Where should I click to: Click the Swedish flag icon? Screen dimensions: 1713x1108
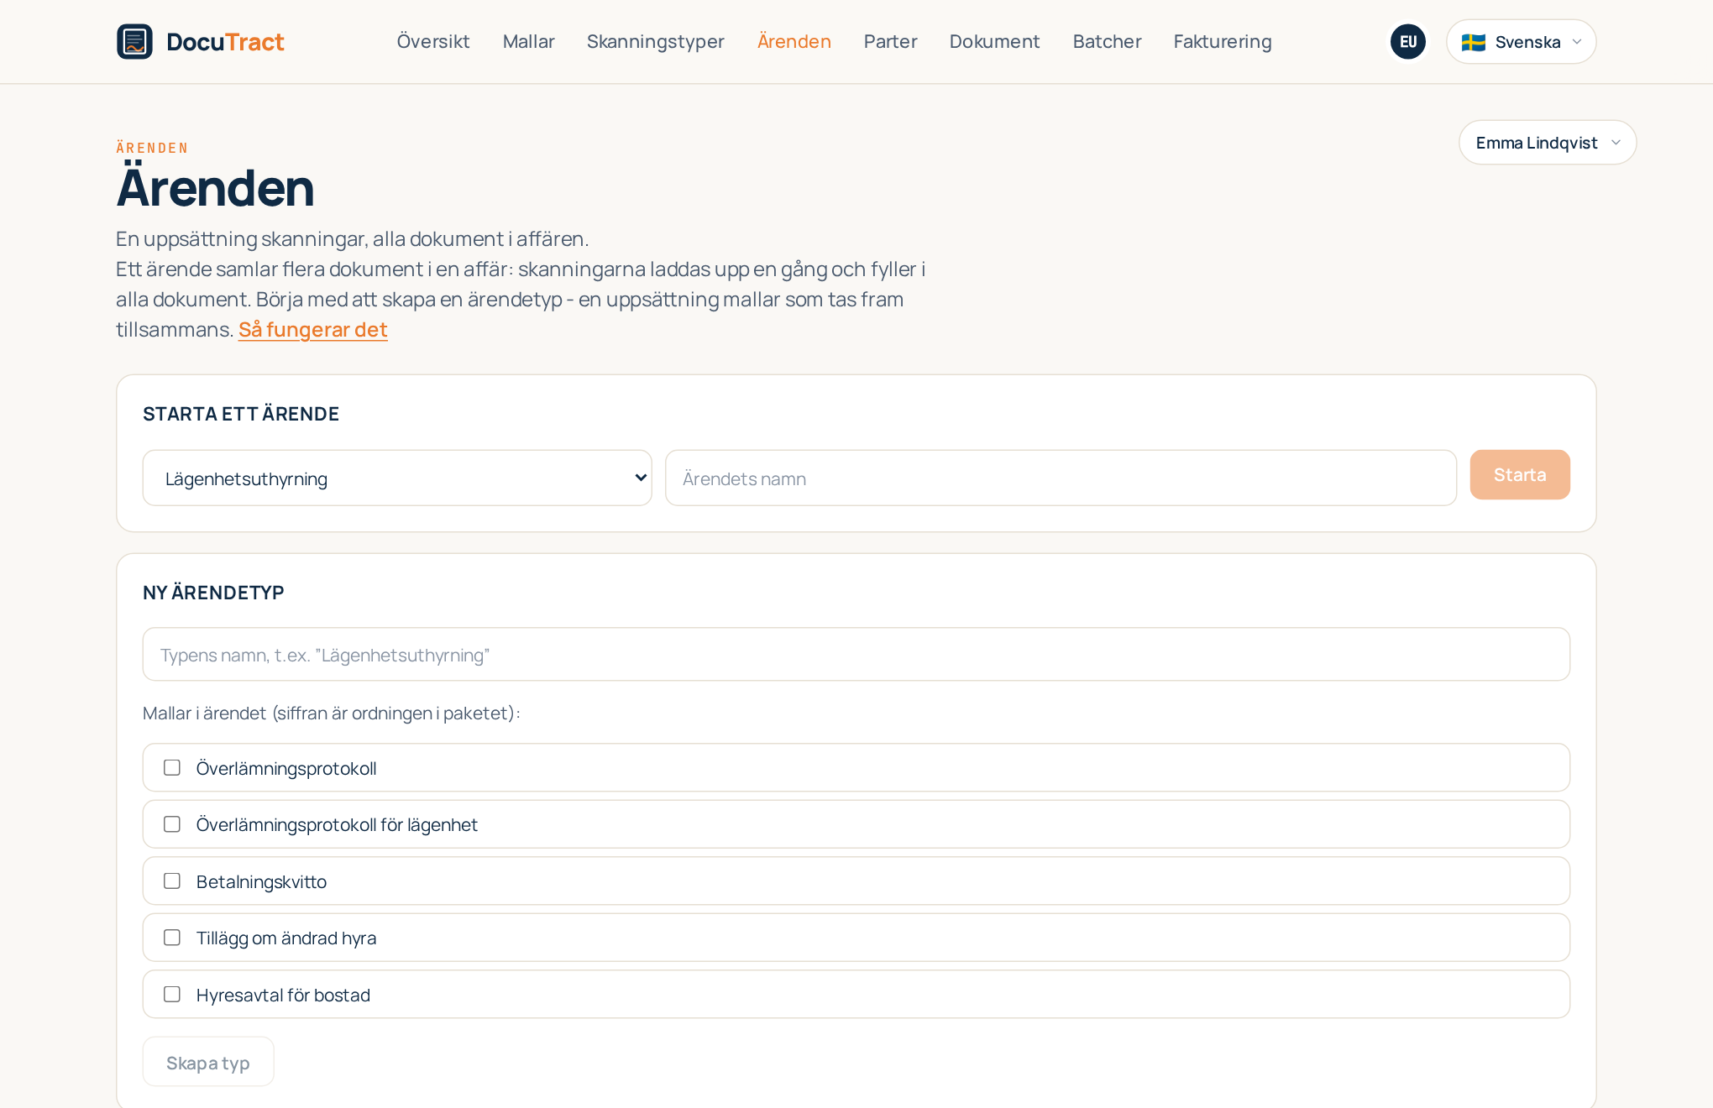(x=1474, y=42)
